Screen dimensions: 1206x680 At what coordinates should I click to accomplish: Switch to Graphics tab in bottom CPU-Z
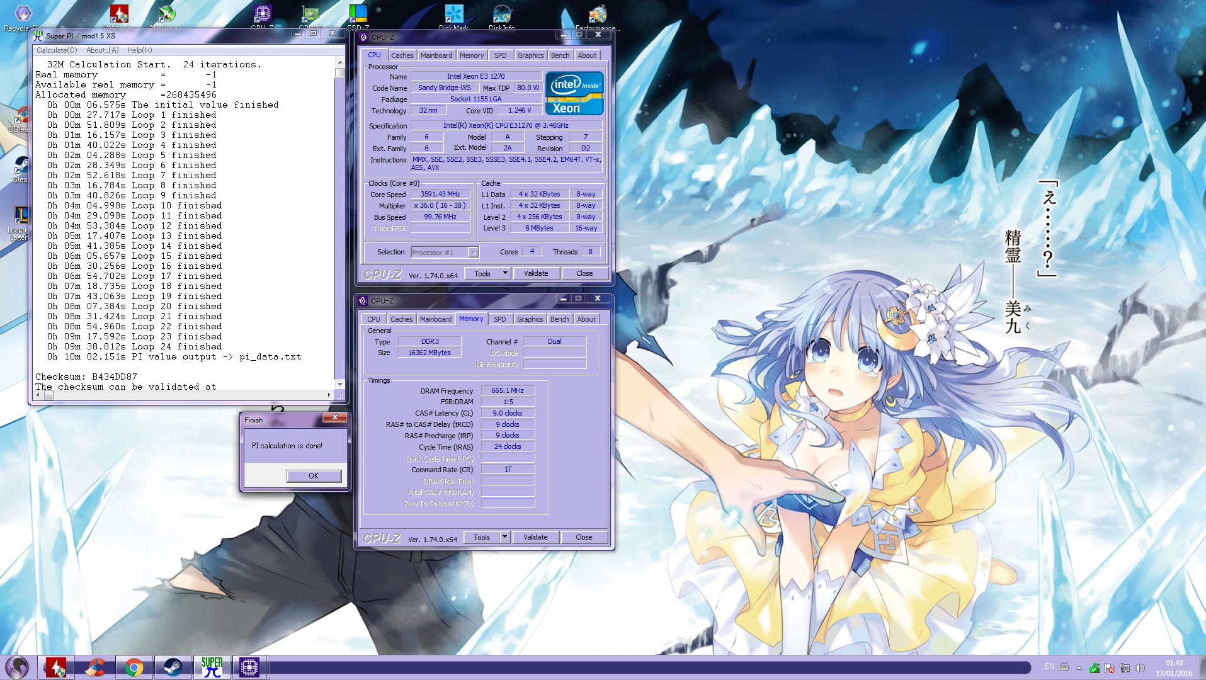click(530, 319)
